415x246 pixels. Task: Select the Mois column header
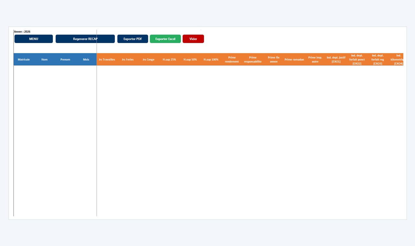click(x=86, y=60)
